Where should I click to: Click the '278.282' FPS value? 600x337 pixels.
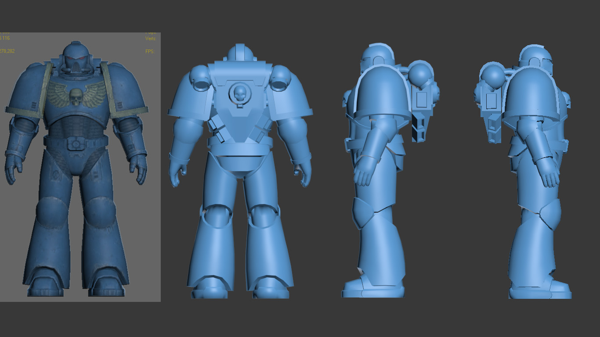(x=7, y=51)
